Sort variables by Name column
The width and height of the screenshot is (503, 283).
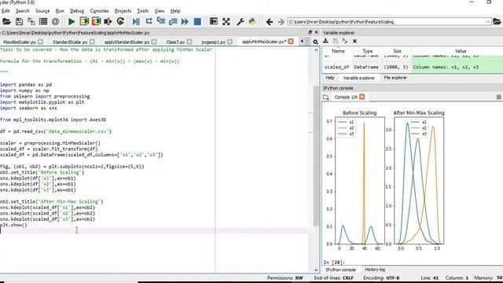(338, 51)
